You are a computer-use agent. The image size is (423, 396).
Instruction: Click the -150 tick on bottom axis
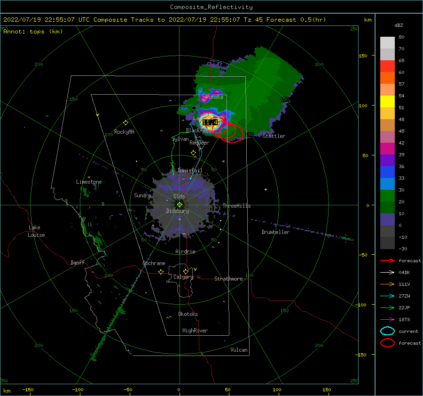(28, 390)
